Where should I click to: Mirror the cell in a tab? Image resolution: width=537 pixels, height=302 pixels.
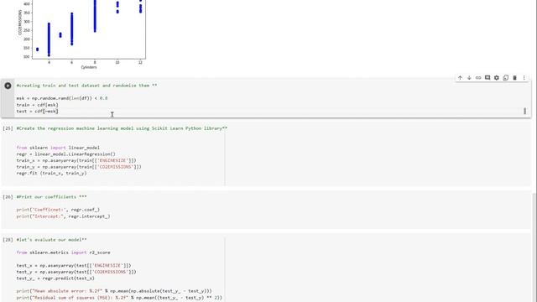coord(505,78)
